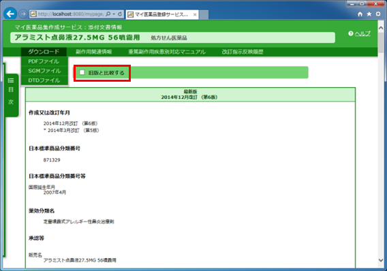The height and width of the screenshot is (271, 387).
Task: Open the browser home icon
Action: (x=360, y=14)
